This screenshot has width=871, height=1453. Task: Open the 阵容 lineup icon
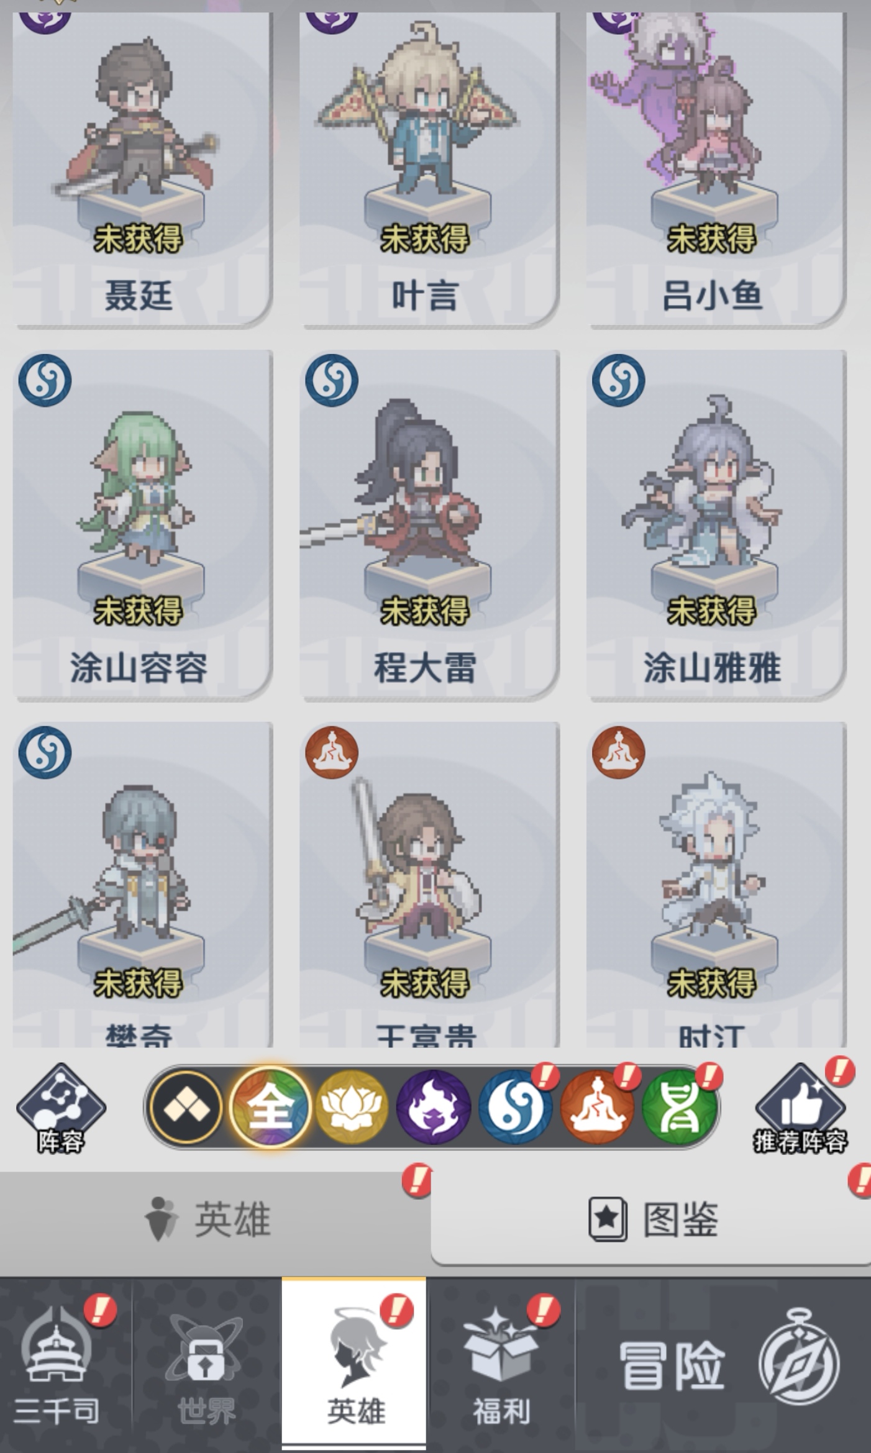[60, 1108]
